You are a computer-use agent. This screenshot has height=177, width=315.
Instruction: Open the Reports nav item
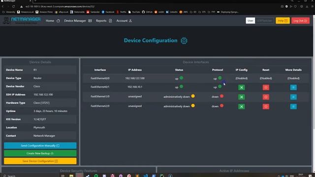104,21
